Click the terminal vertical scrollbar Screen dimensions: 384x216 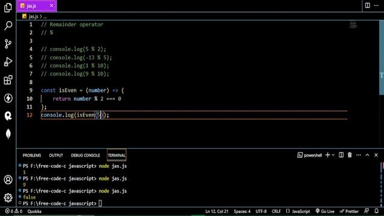tap(382, 184)
